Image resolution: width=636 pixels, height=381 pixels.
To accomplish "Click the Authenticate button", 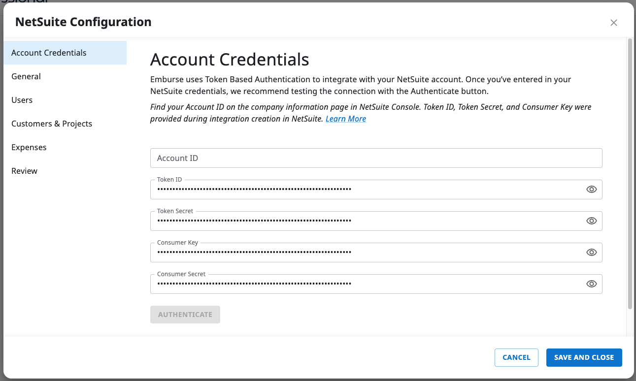I will point(185,315).
